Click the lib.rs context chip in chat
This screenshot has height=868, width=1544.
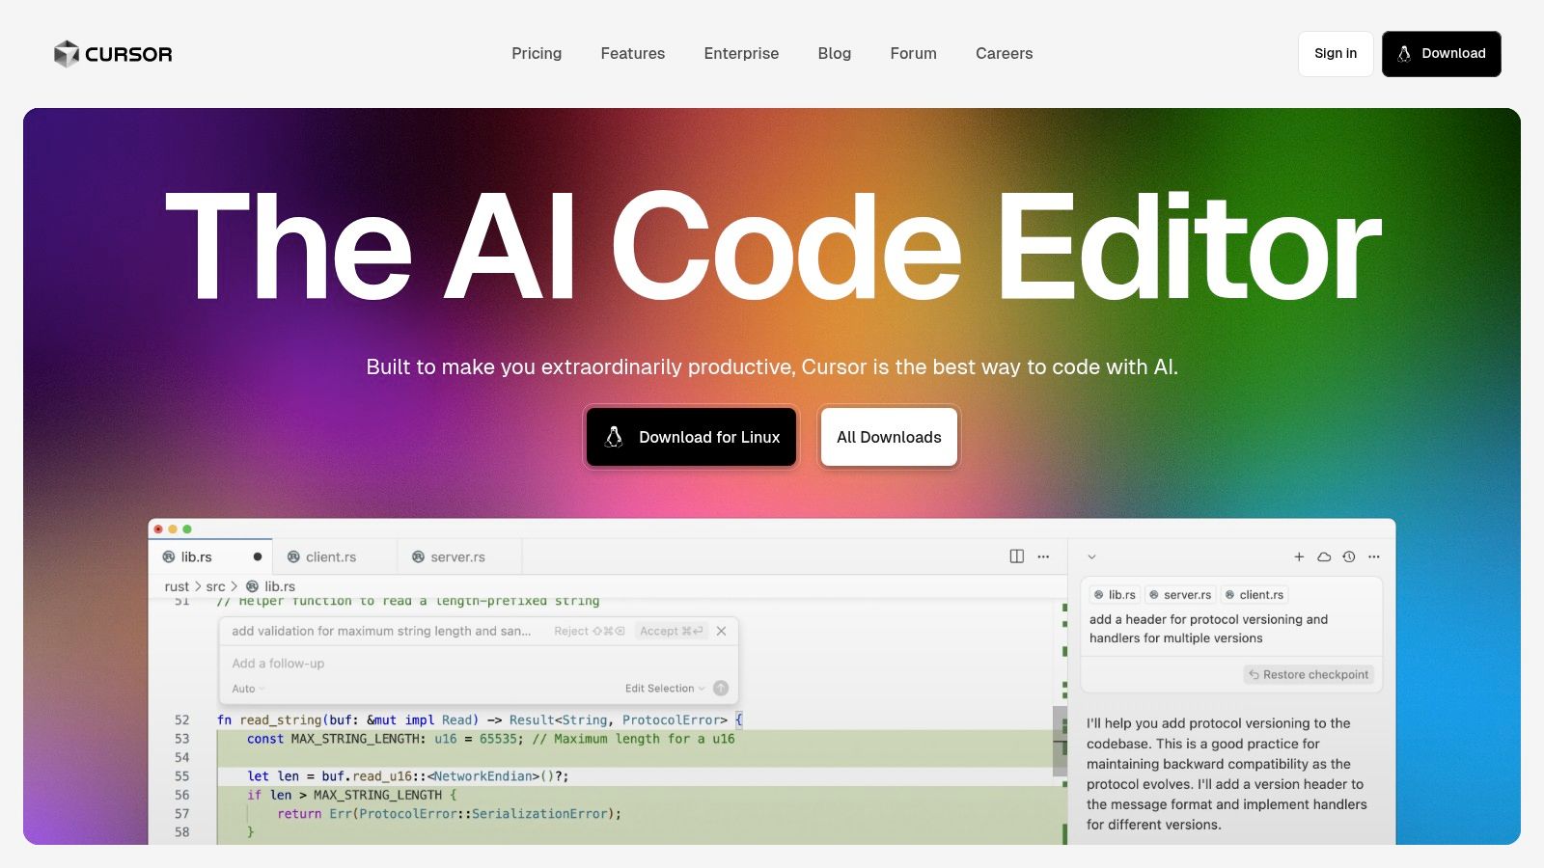tap(1115, 595)
